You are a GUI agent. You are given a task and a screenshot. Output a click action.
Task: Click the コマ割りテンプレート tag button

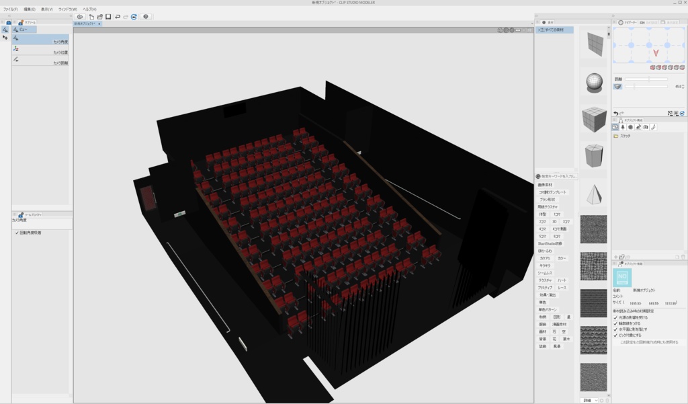(x=552, y=192)
